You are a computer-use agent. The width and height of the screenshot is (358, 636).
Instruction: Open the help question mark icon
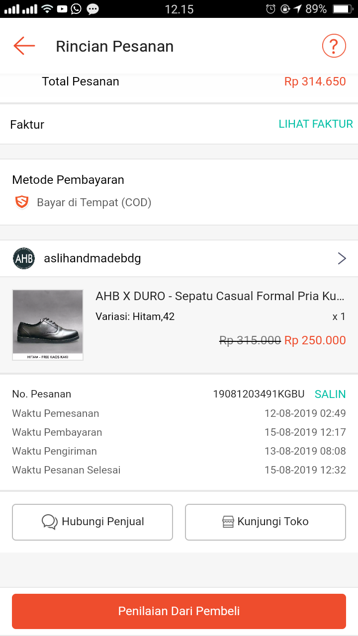[334, 46]
